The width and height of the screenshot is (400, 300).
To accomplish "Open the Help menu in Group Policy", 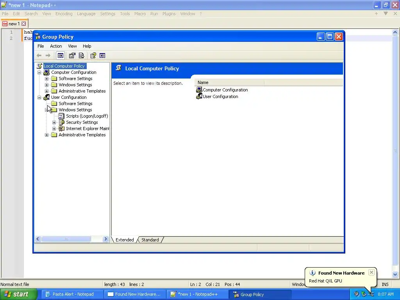I will click(87, 46).
